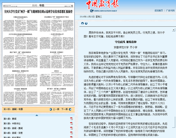
Task: Click the previous page arrow icon beside 上一版
Action: coord(51,109)
